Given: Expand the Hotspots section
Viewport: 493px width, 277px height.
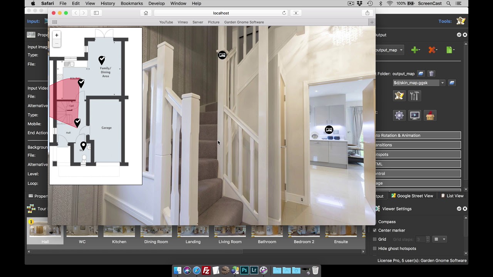Looking at the screenshot, I should point(418,155).
